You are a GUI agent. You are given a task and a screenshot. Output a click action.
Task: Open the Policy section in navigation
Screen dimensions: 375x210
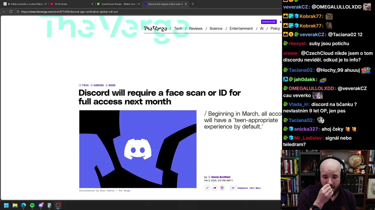275,29
